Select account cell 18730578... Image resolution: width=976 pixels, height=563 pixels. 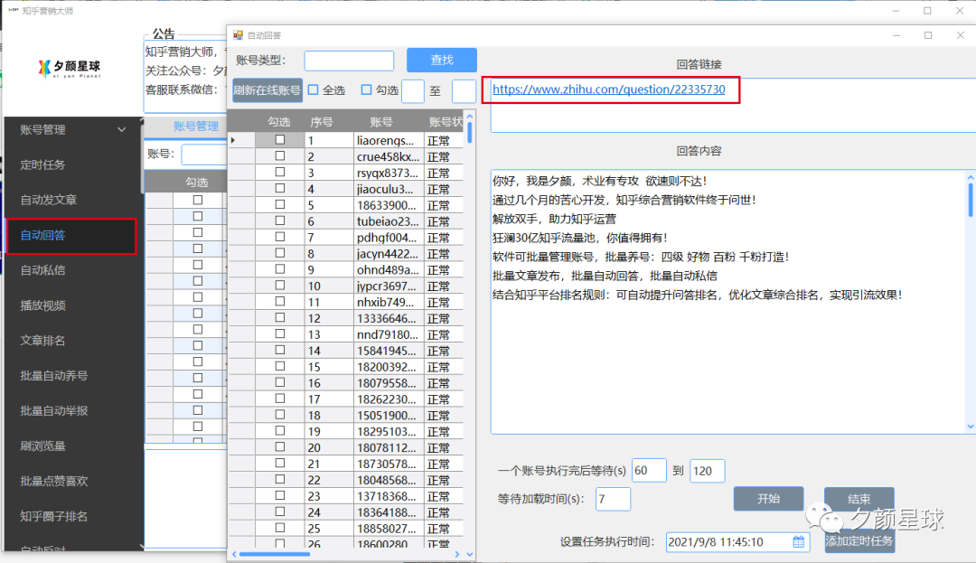pyautogui.click(x=388, y=464)
